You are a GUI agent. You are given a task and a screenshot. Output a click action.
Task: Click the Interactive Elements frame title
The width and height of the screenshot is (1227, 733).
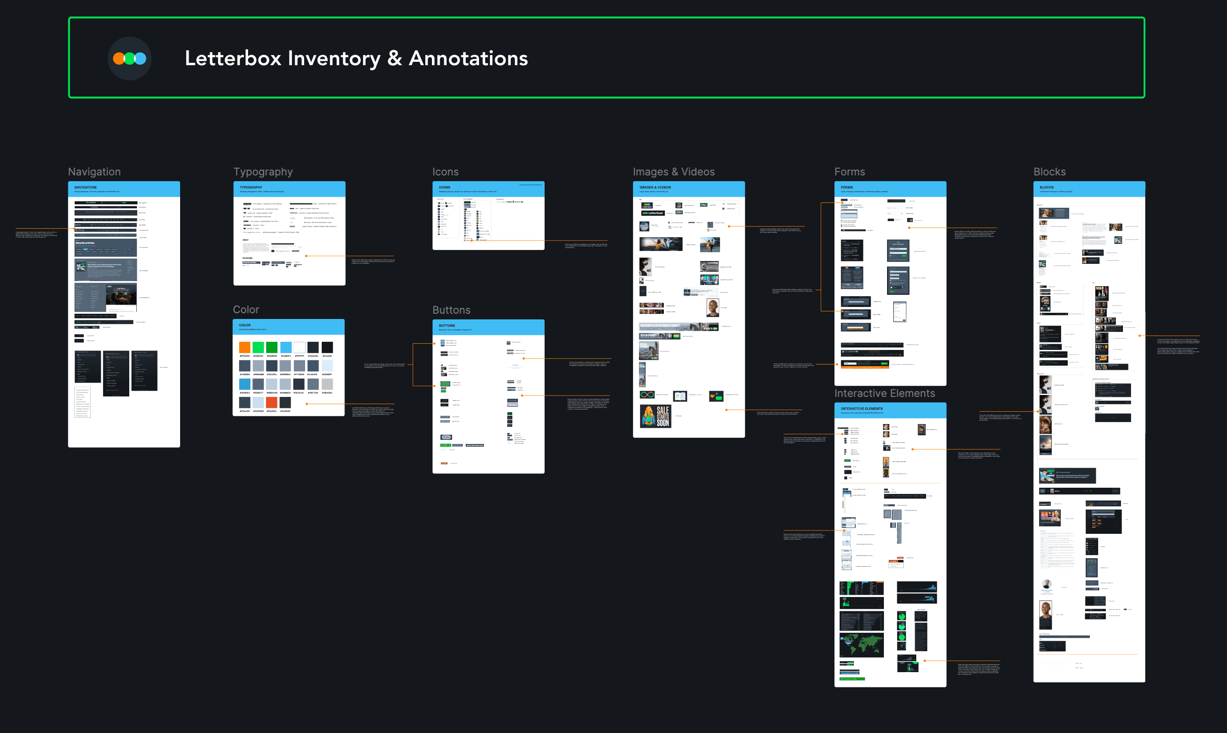pyautogui.click(x=884, y=393)
